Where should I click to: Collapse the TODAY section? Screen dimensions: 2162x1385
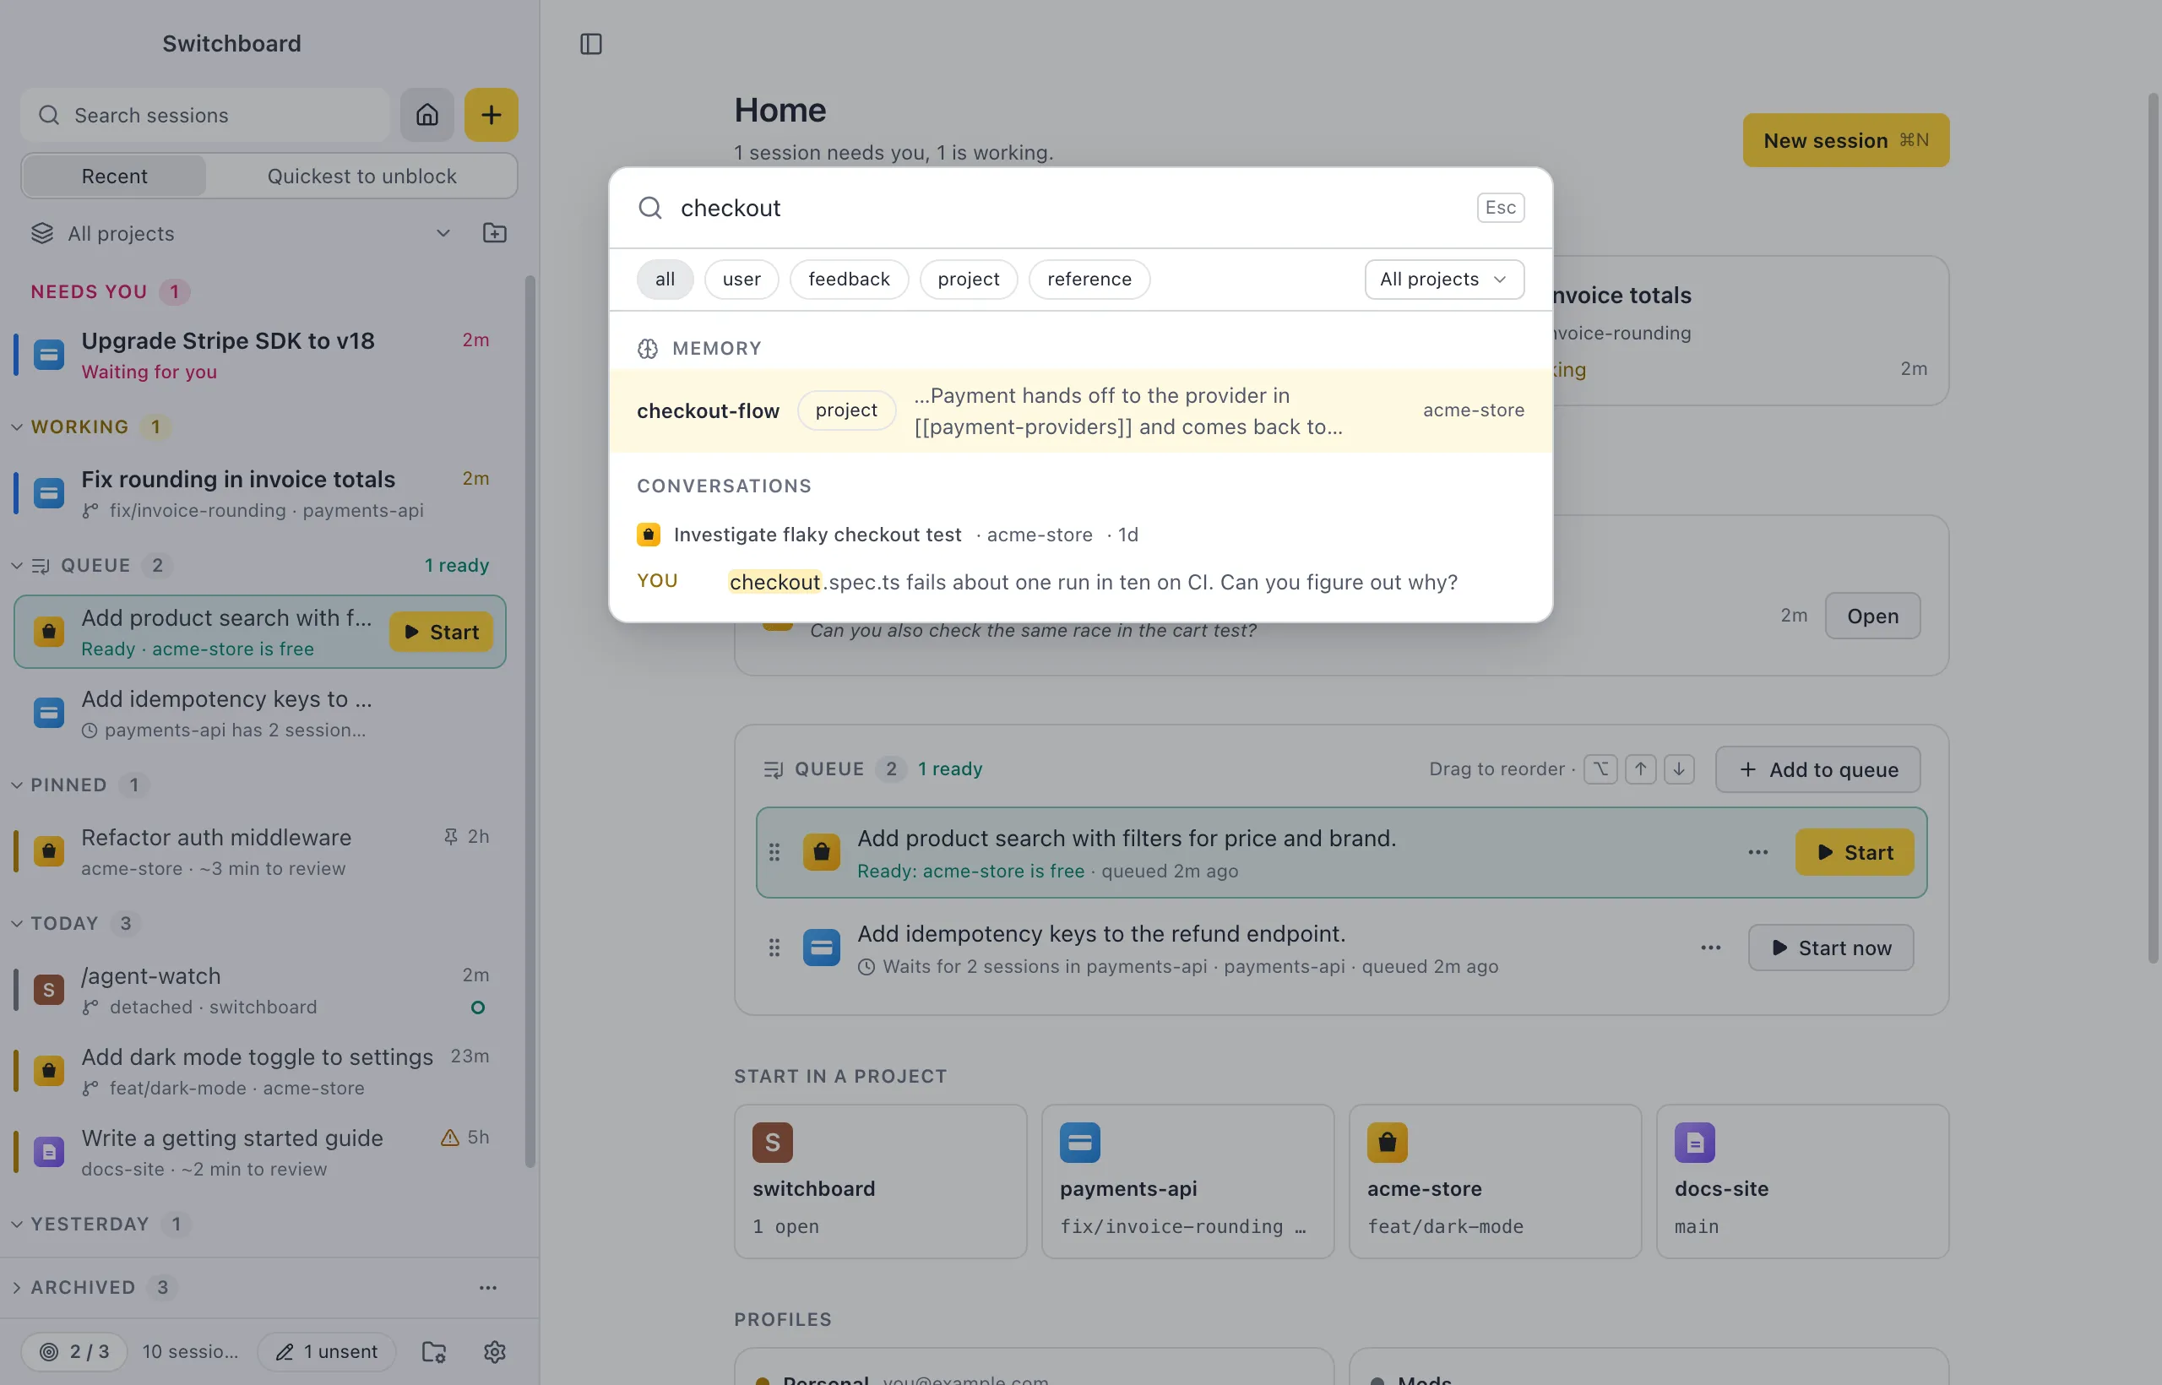(x=17, y=923)
